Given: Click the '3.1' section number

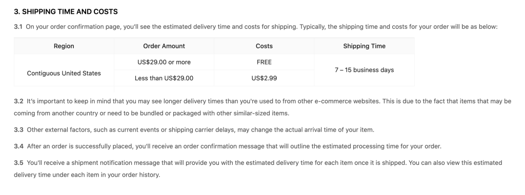Looking at the screenshot, I should [x=18, y=27].
